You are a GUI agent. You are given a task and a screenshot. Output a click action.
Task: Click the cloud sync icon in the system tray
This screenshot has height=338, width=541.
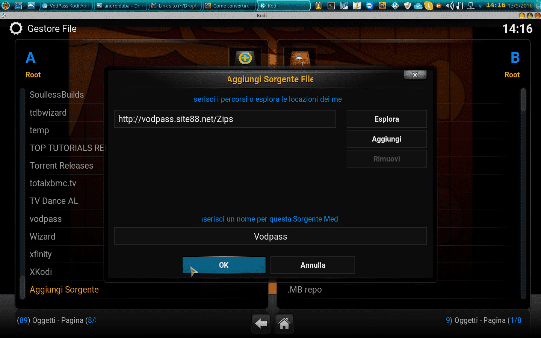click(418, 6)
